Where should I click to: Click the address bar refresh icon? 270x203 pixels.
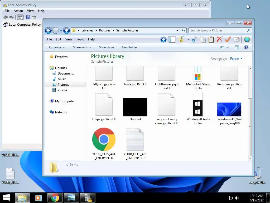[x=183, y=31]
